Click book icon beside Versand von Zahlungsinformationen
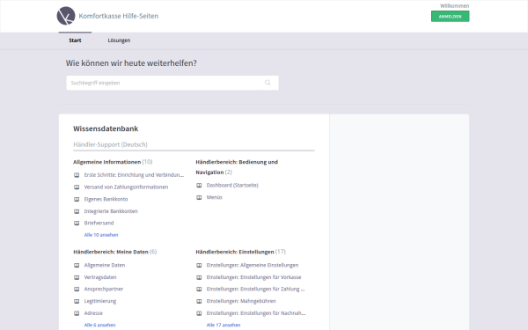This screenshot has height=330, width=528. coord(77,187)
